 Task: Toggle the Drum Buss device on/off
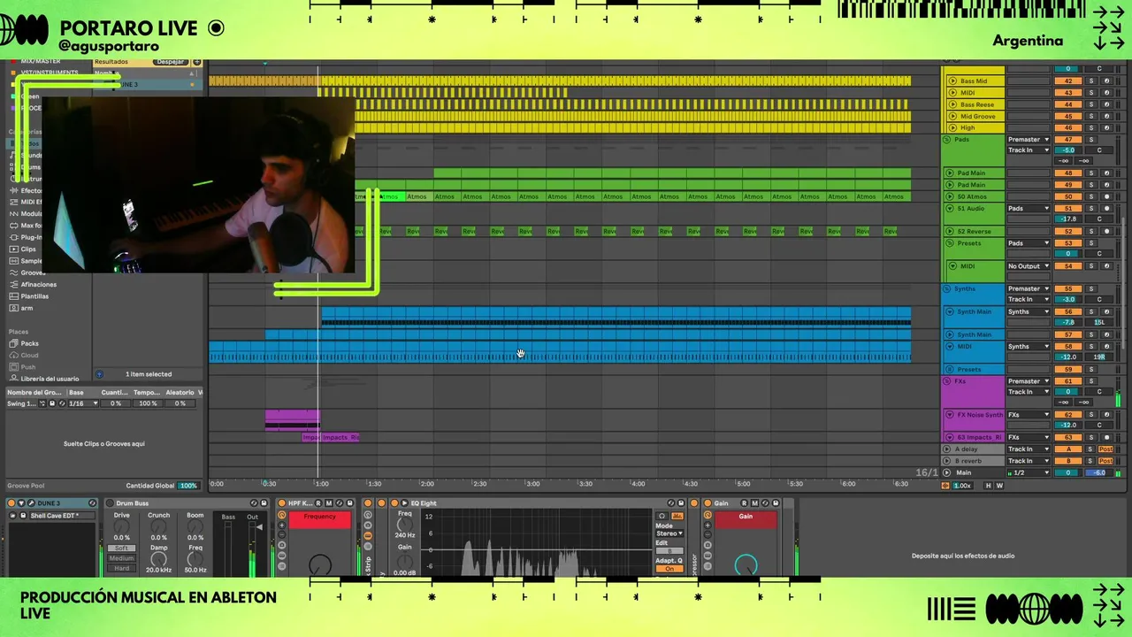coord(110,503)
